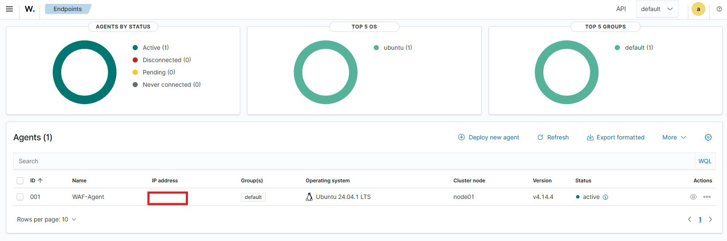This screenshot has height=241, width=727.
Task: Click the active status text
Action: [591, 197]
